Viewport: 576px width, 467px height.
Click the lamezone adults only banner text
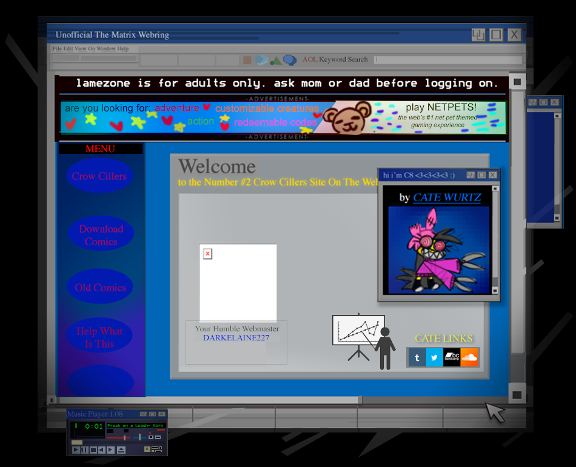pos(287,83)
